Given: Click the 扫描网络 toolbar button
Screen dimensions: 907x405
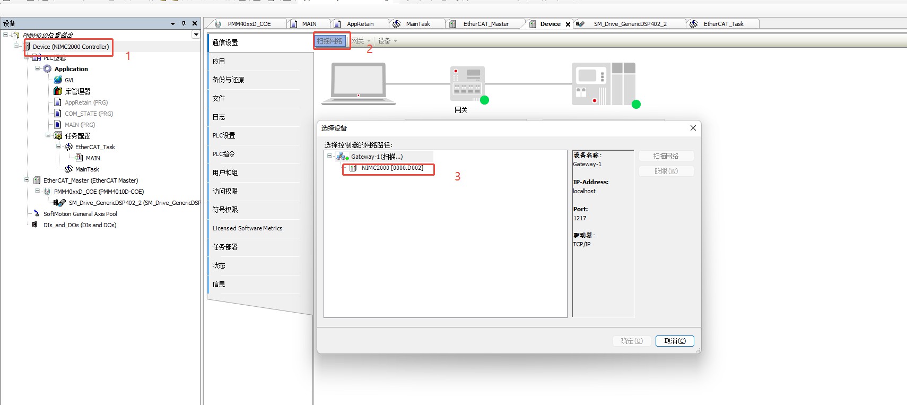Looking at the screenshot, I should [x=330, y=41].
